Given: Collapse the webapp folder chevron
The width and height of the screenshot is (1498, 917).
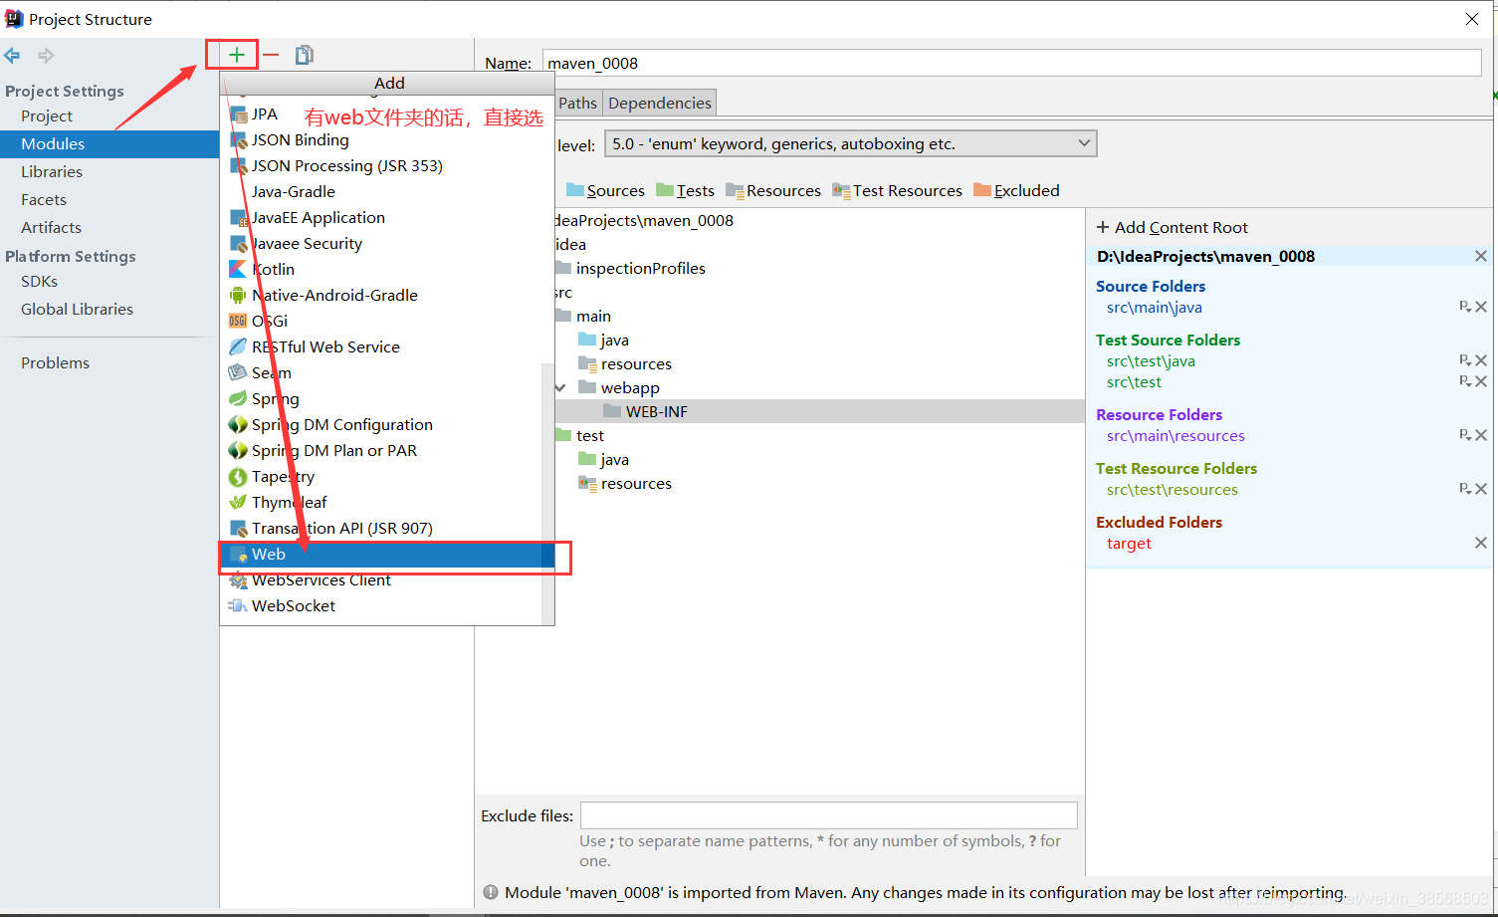Looking at the screenshot, I should click(560, 388).
